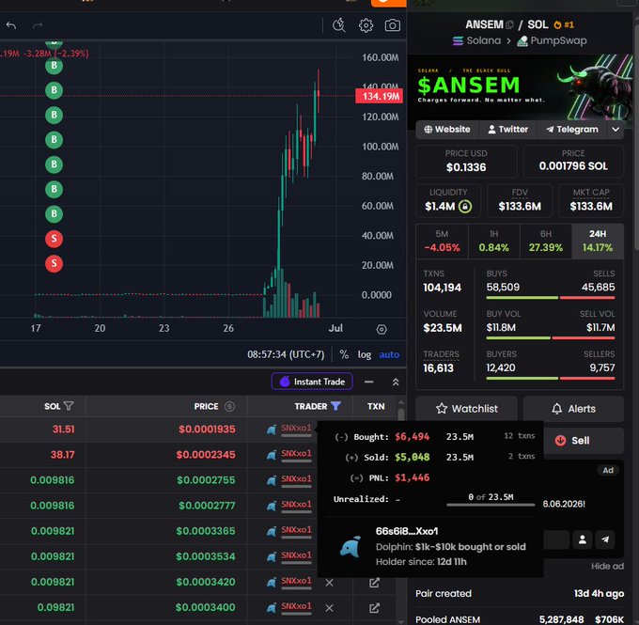Open the Twitter link

tap(507, 130)
